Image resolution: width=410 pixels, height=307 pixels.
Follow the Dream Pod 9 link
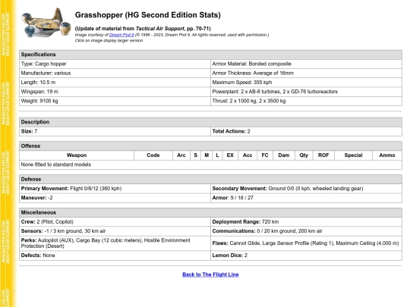pyautogui.click(x=121, y=35)
